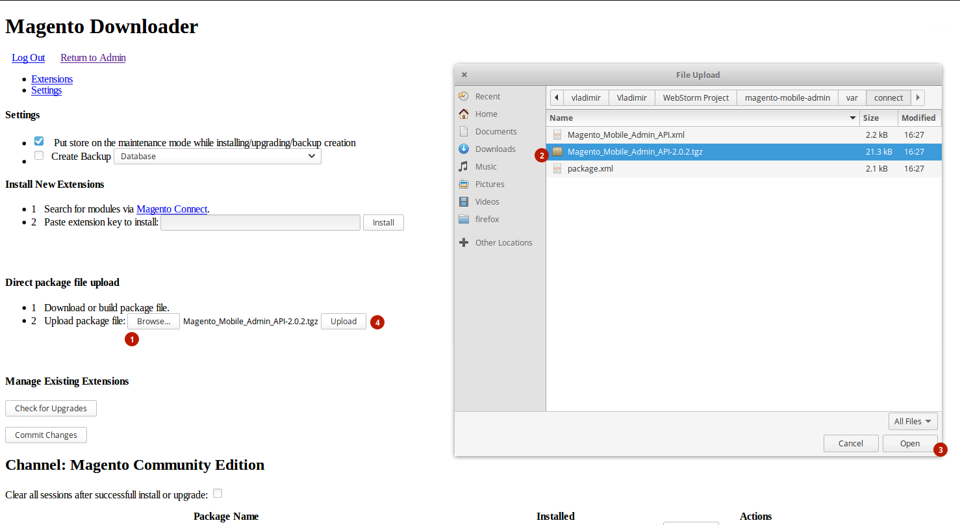
Task: Enable the Create Backup checkbox
Action: point(39,155)
